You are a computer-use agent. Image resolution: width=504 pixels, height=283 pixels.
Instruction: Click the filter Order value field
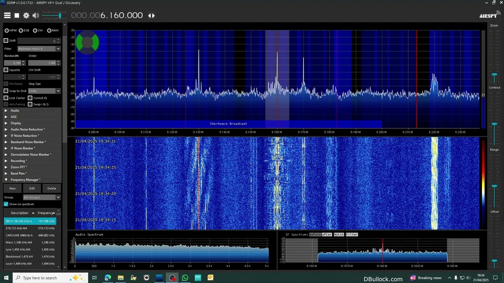pyautogui.click(x=42, y=63)
